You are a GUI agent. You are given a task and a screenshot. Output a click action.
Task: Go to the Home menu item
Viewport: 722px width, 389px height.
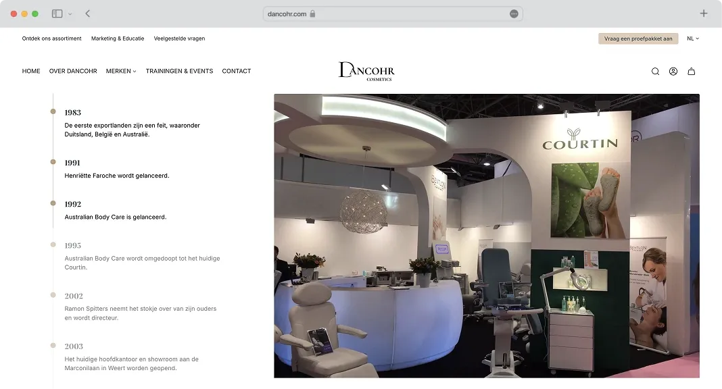click(31, 72)
